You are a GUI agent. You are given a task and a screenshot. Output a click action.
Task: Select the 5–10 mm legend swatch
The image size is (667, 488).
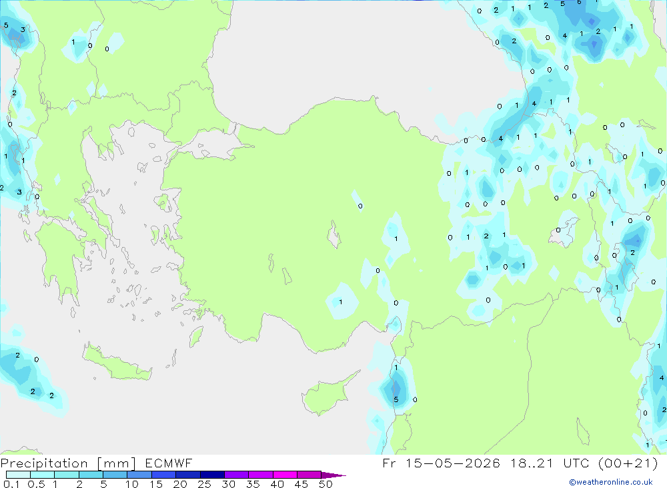coord(115,475)
